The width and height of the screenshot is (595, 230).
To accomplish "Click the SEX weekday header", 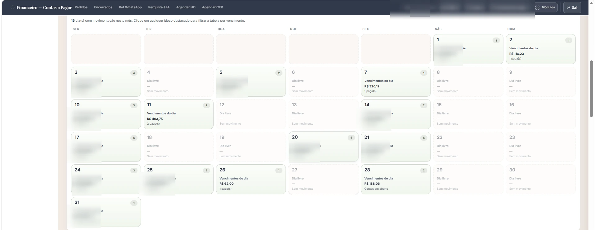I will [x=366, y=29].
